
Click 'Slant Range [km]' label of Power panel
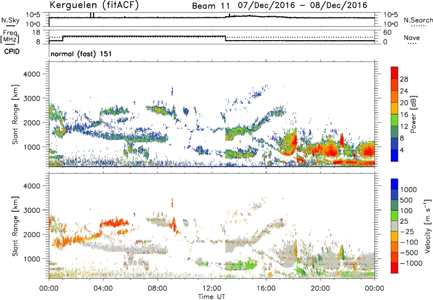pos(15,114)
